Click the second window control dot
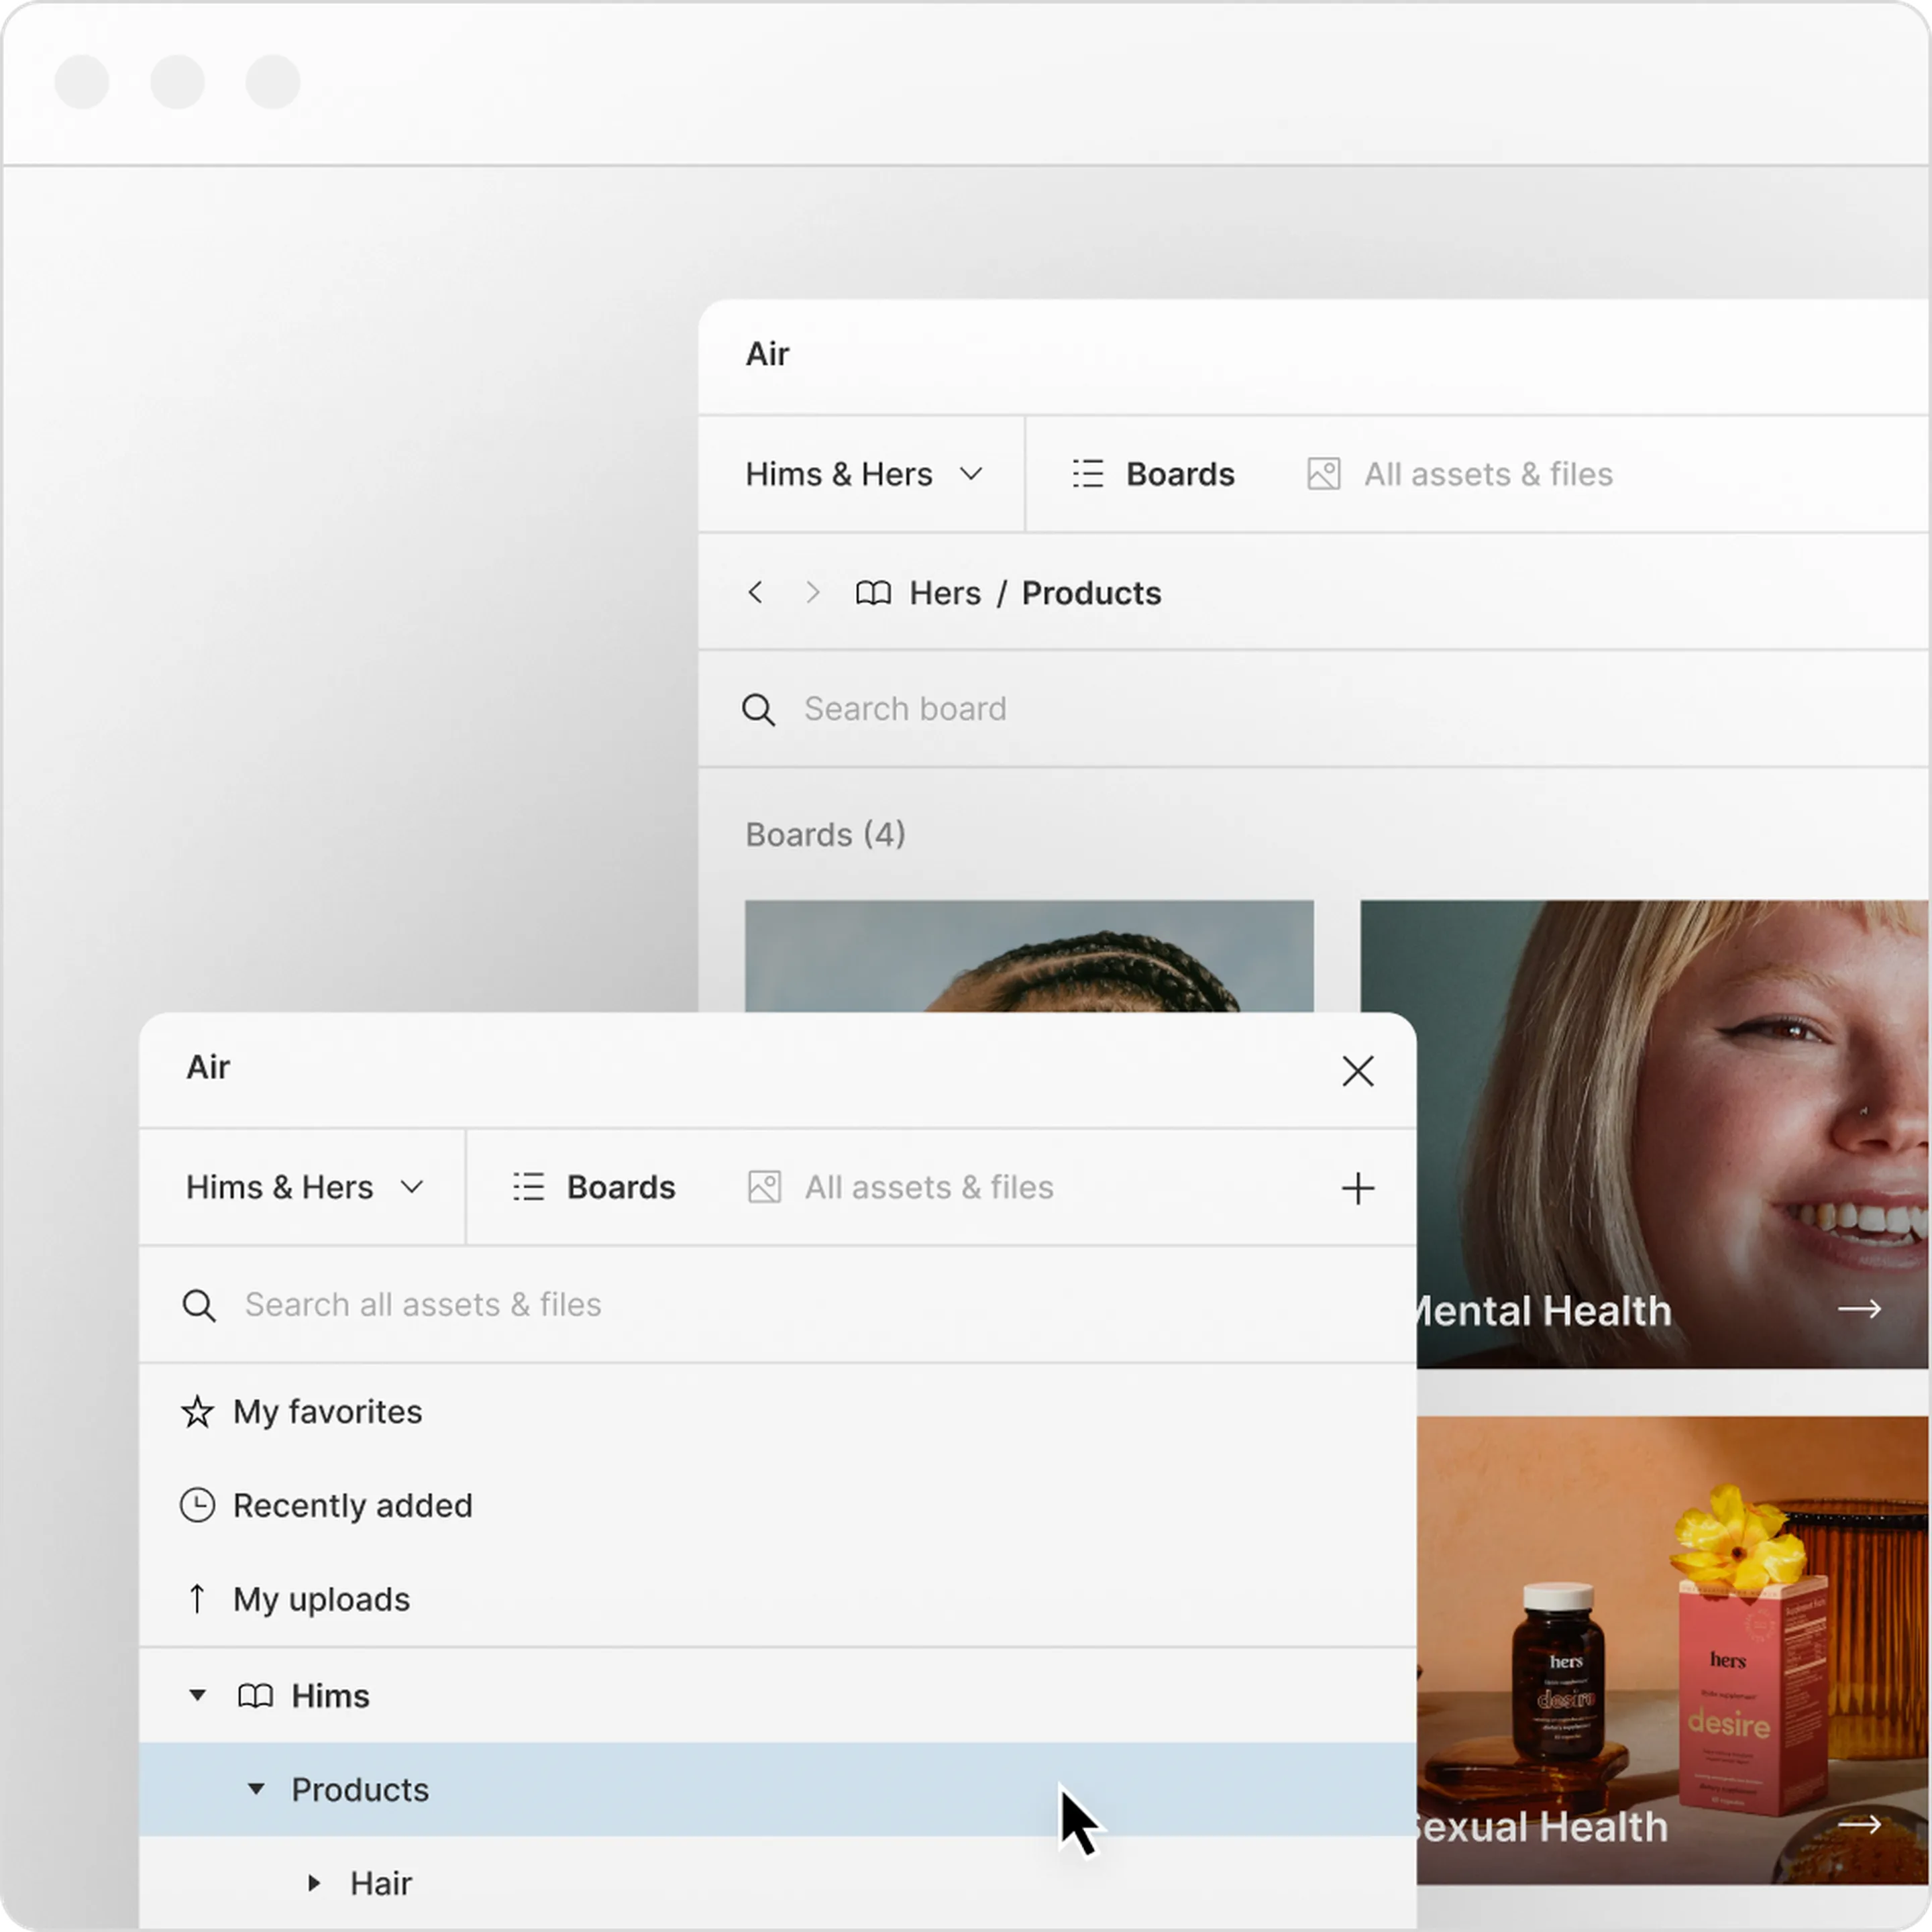Image resolution: width=1932 pixels, height=1932 pixels. tap(178, 82)
